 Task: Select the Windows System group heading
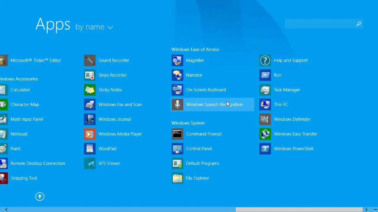click(x=188, y=123)
